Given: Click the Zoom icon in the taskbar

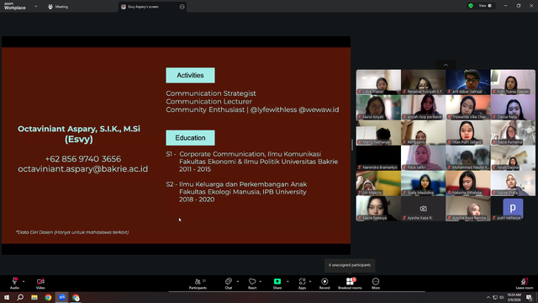Looking at the screenshot, I should (62, 297).
